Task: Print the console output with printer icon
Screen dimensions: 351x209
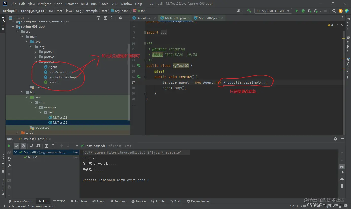Action: [x=342, y=179]
